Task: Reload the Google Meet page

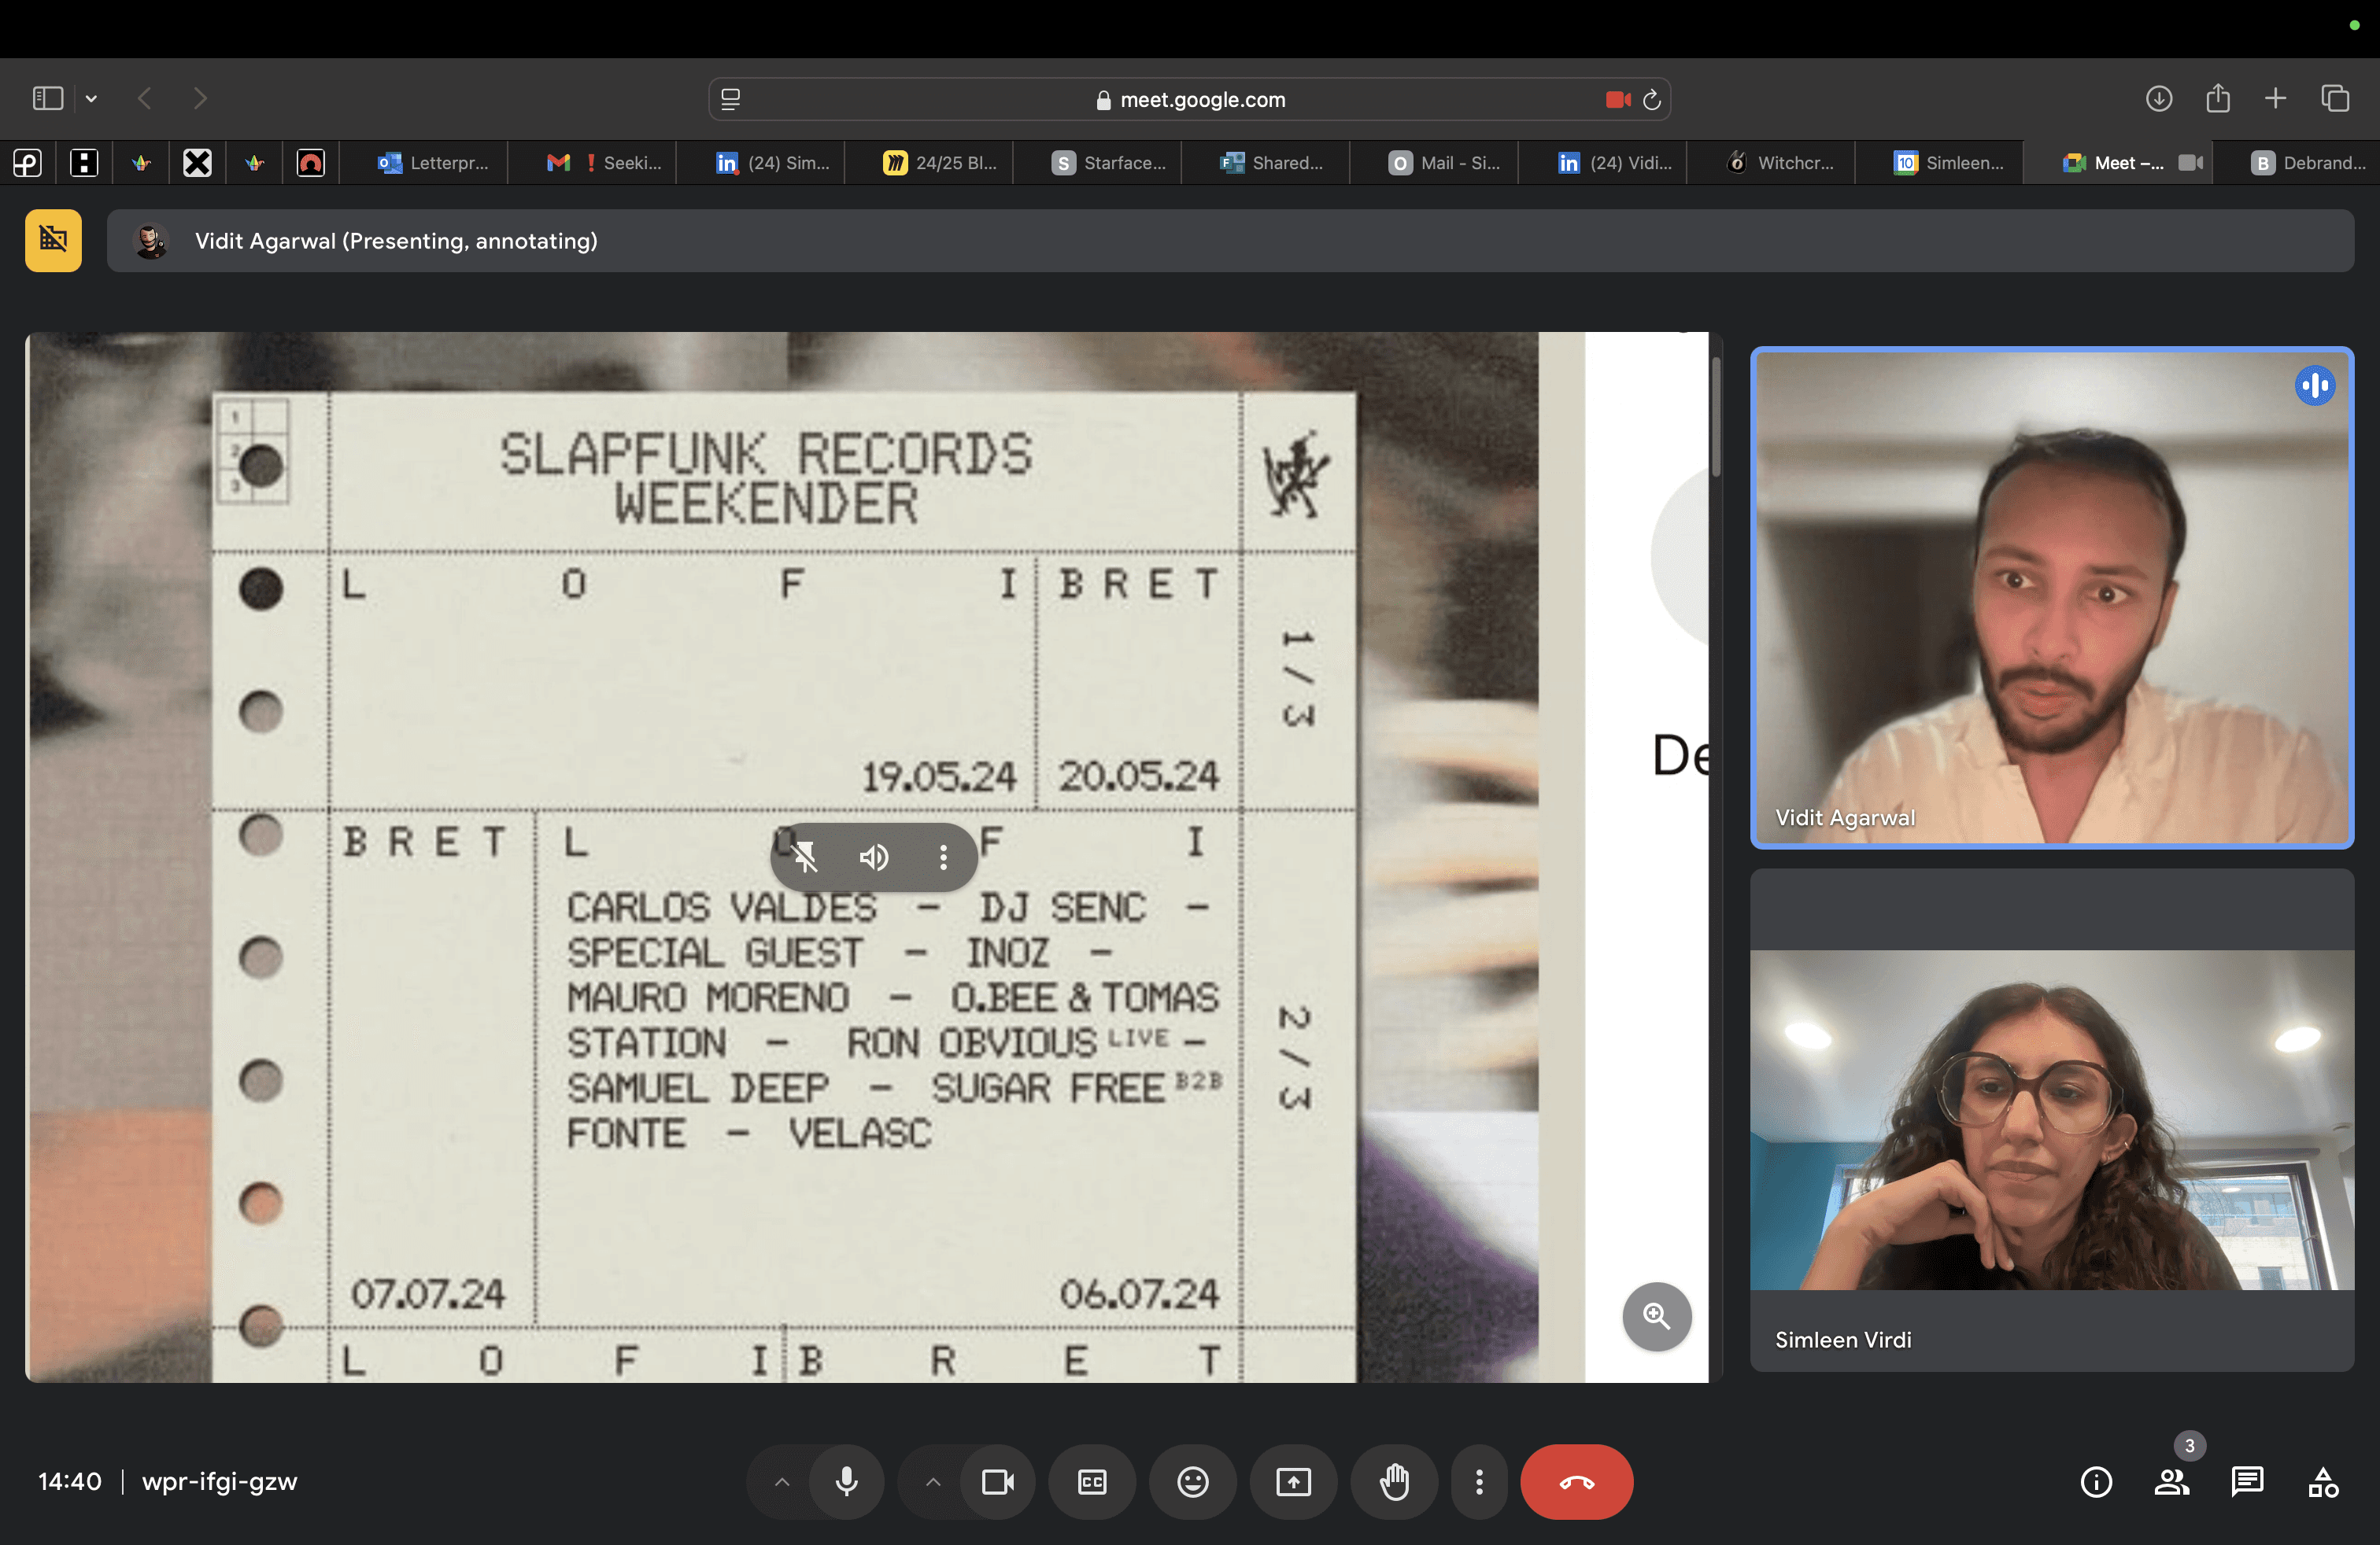Action: [1652, 99]
